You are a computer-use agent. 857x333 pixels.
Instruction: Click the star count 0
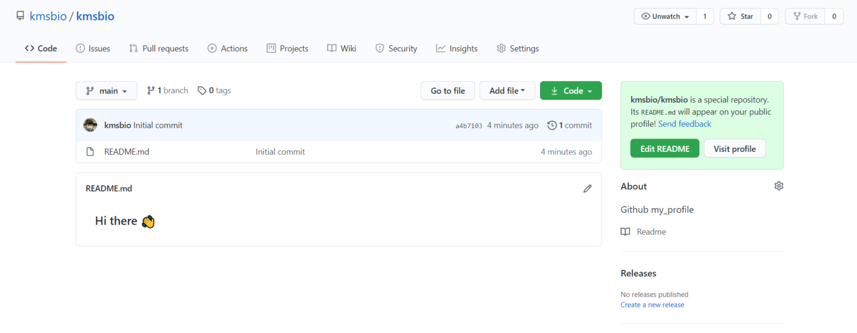pyautogui.click(x=769, y=16)
